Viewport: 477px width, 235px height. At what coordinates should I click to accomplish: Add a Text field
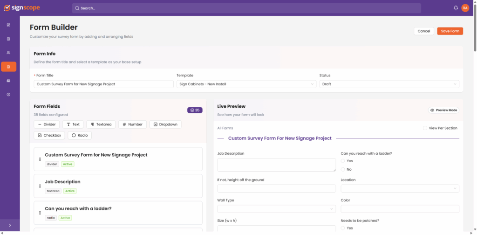click(x=73, y=124)
